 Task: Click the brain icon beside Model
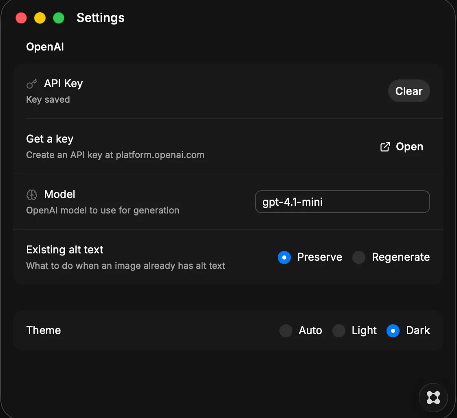coord(32,194)
